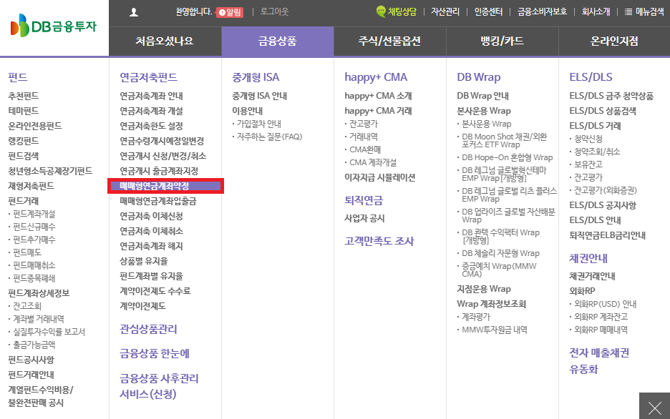Image resolution: width=670 pixels, height=419 pixels.
Task: Select the 금융상품 main tab
Action: (277, 41)
